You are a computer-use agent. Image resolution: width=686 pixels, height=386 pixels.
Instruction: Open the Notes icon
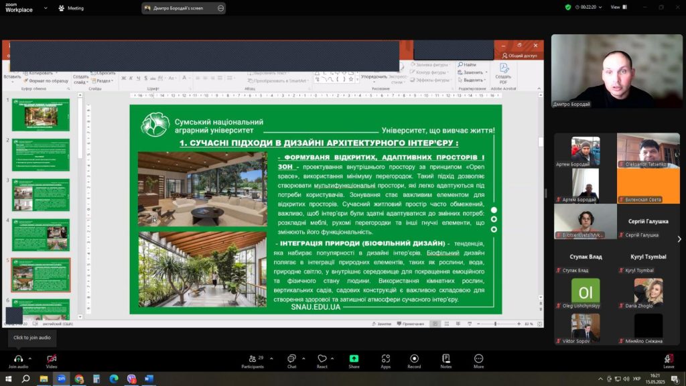tap(445, 359)
